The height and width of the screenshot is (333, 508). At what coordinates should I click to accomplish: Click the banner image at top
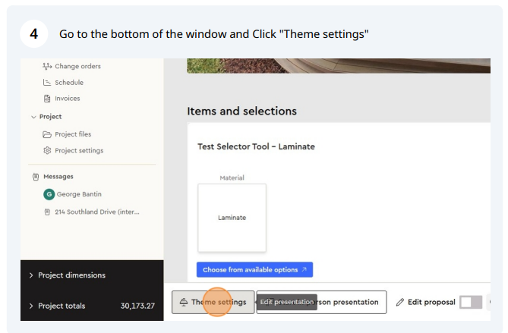(339, 66)
